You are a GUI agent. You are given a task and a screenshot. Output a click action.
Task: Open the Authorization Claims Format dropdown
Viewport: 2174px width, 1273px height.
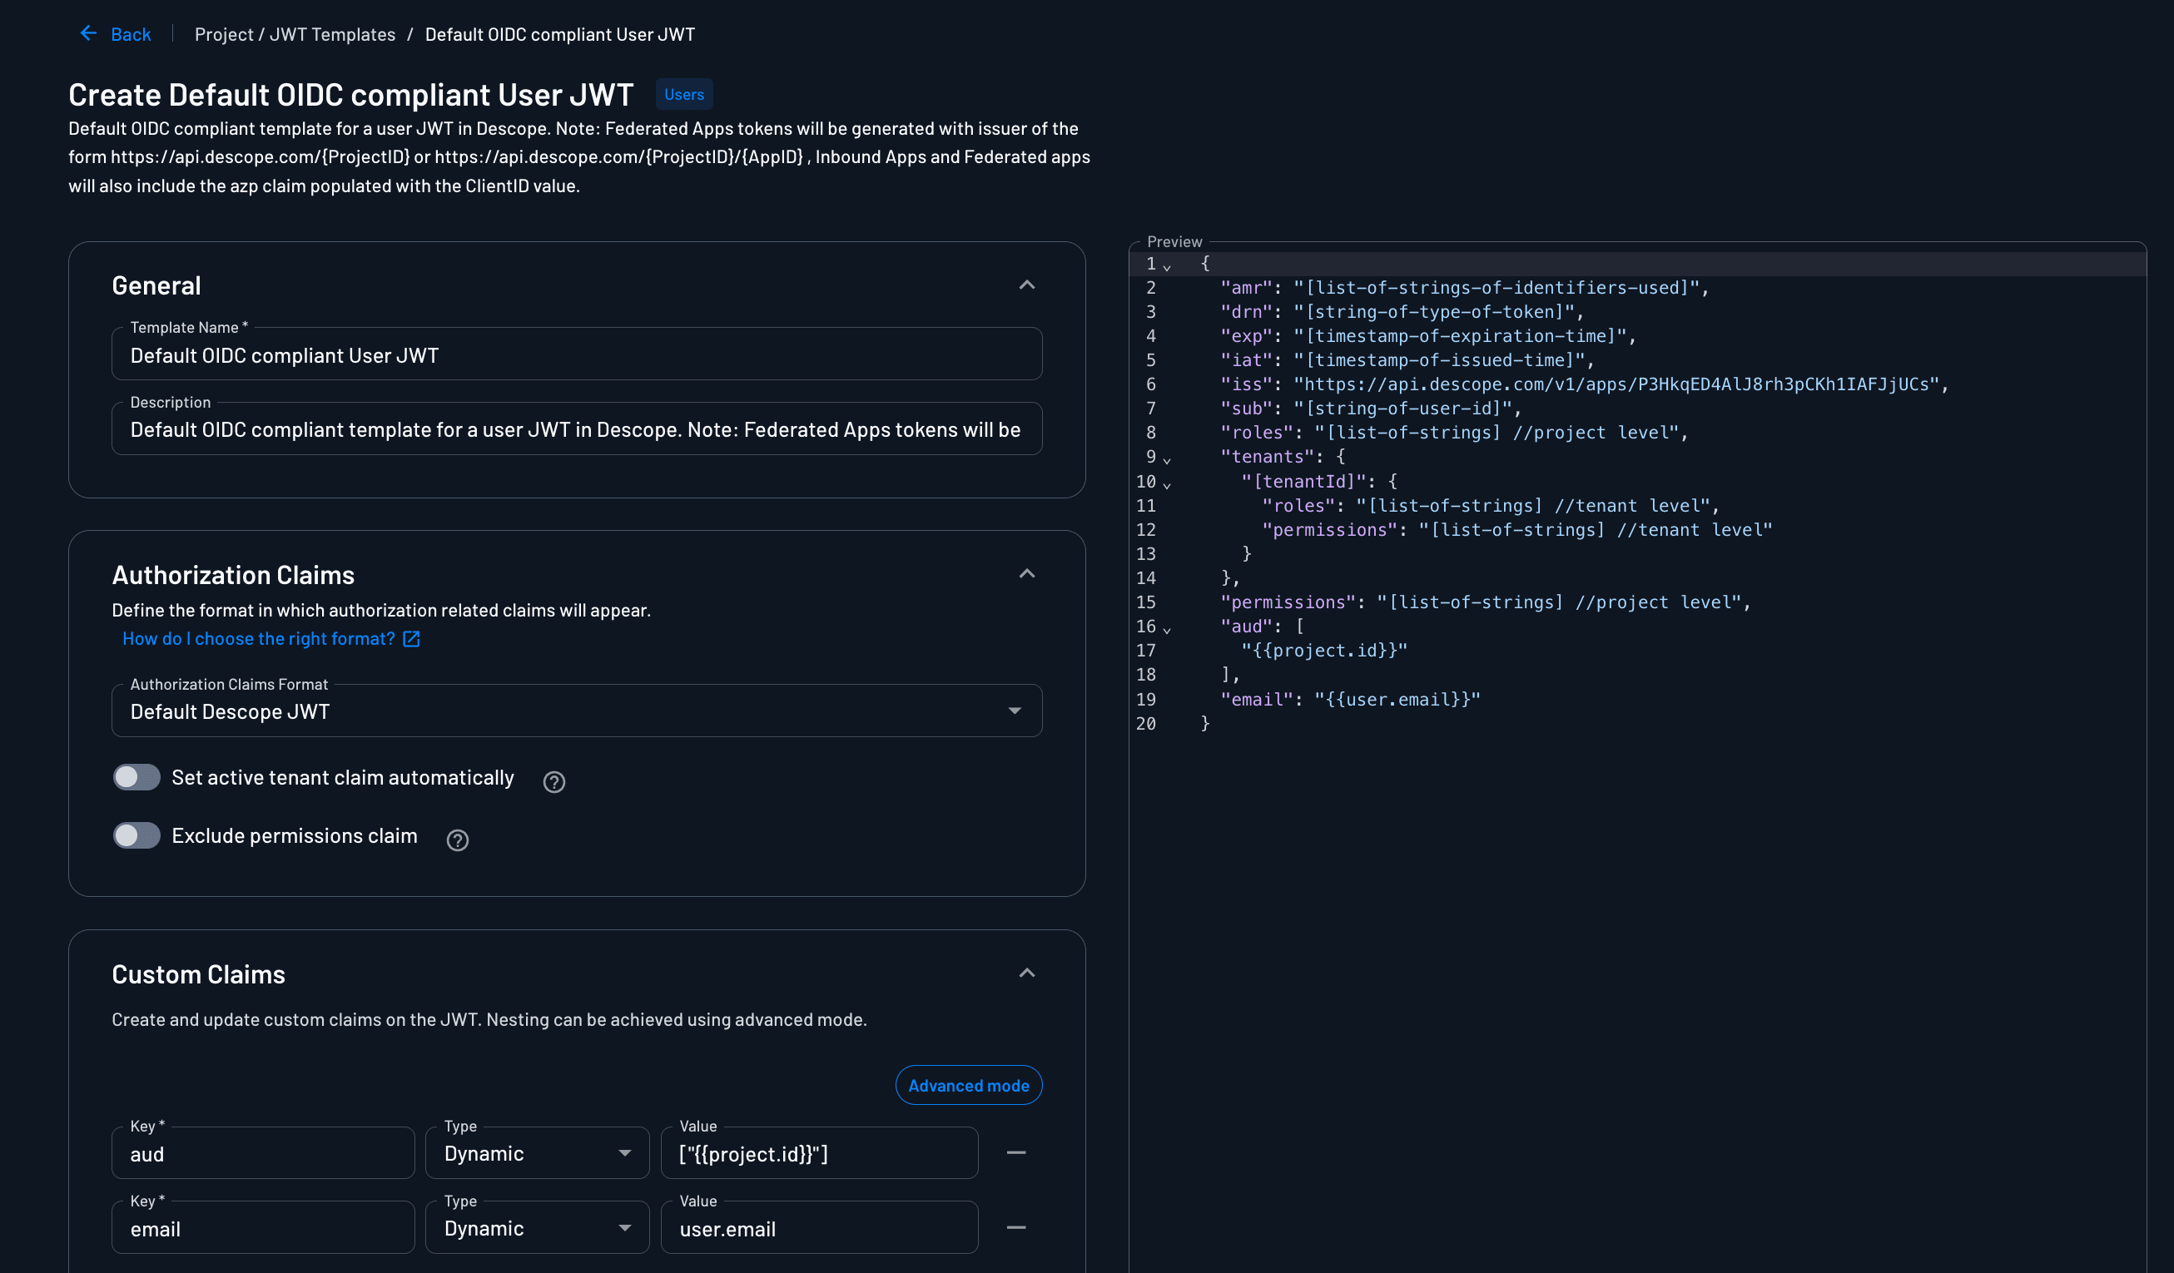coord(577,711)
